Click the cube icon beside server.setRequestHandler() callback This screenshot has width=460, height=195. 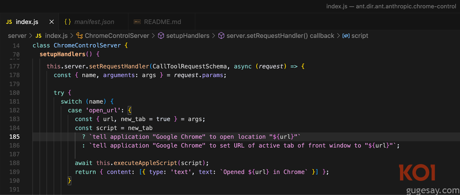[221, 36]
